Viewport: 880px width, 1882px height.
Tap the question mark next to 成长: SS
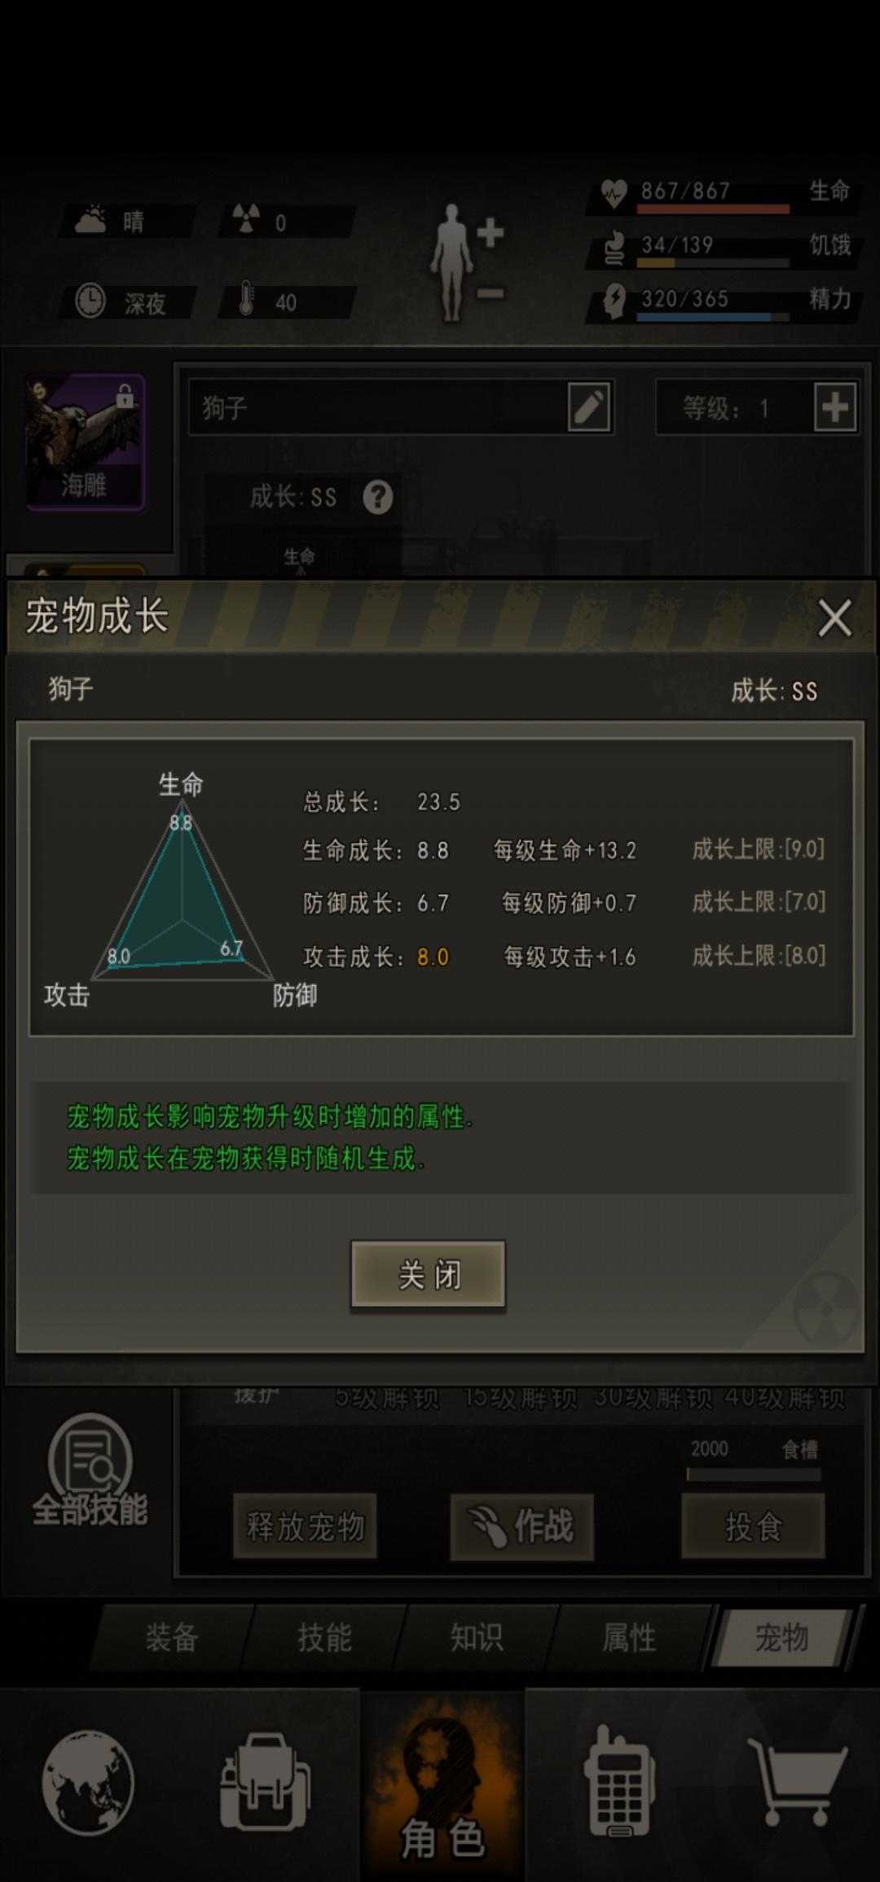coord(377,497)
